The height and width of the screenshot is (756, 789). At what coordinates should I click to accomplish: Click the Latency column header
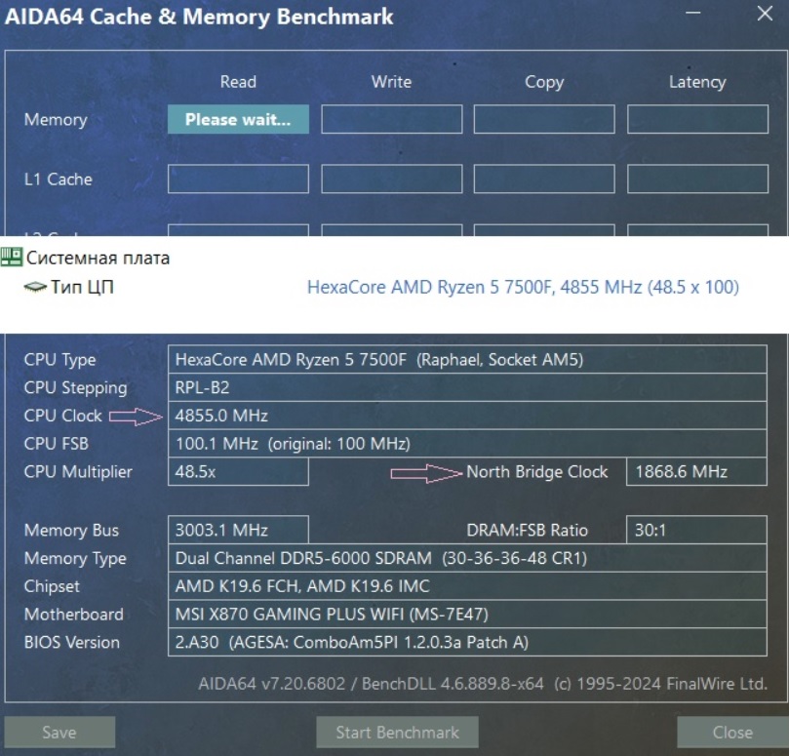697,82
